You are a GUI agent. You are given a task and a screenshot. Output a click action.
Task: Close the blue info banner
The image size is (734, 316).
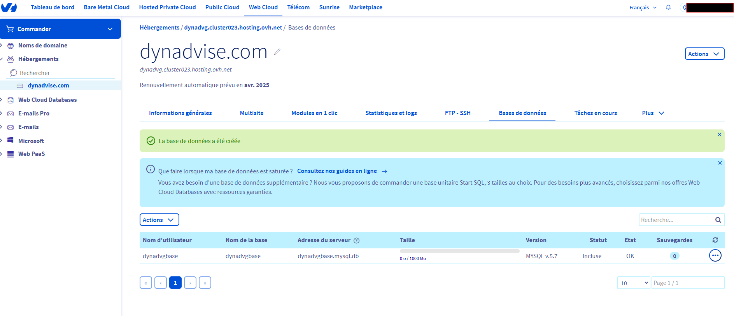(720, 163)
